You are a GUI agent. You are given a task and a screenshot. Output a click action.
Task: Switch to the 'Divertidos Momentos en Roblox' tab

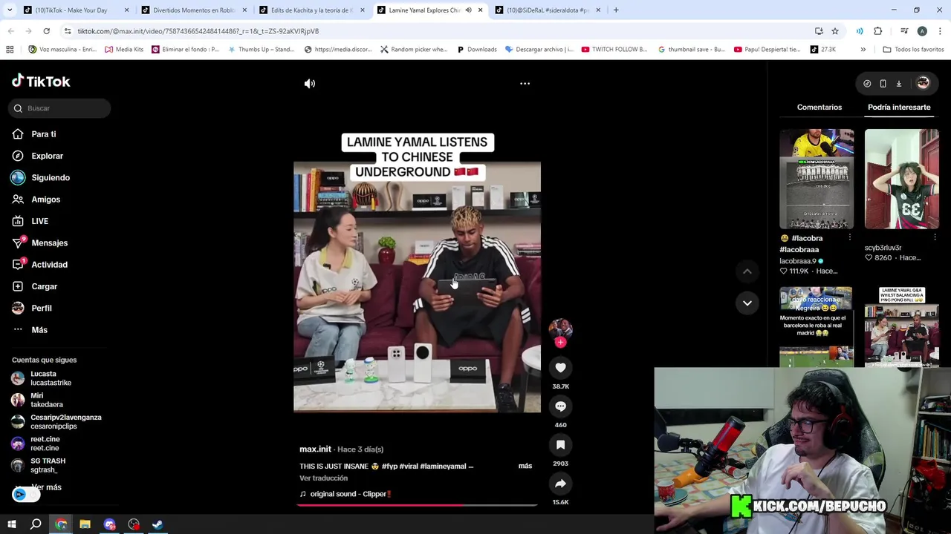click(193, 10)
